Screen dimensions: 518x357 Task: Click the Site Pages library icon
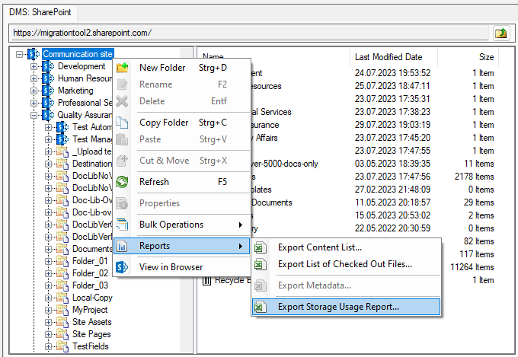click(62, 334)
